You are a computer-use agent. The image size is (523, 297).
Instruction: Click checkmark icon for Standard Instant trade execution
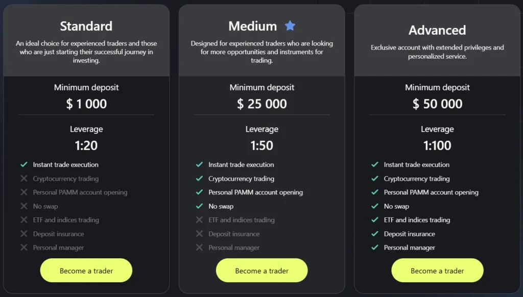23,165
